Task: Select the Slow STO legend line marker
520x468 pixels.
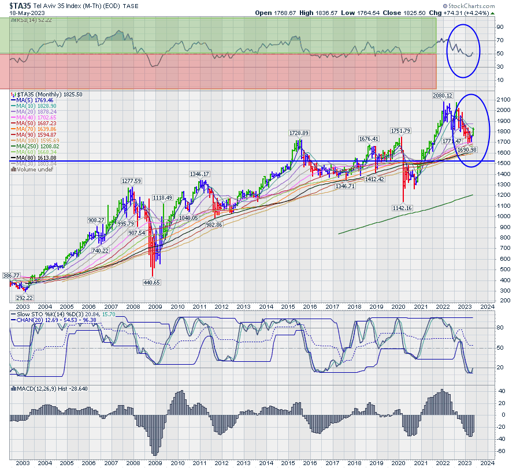Action: (13, 313)
